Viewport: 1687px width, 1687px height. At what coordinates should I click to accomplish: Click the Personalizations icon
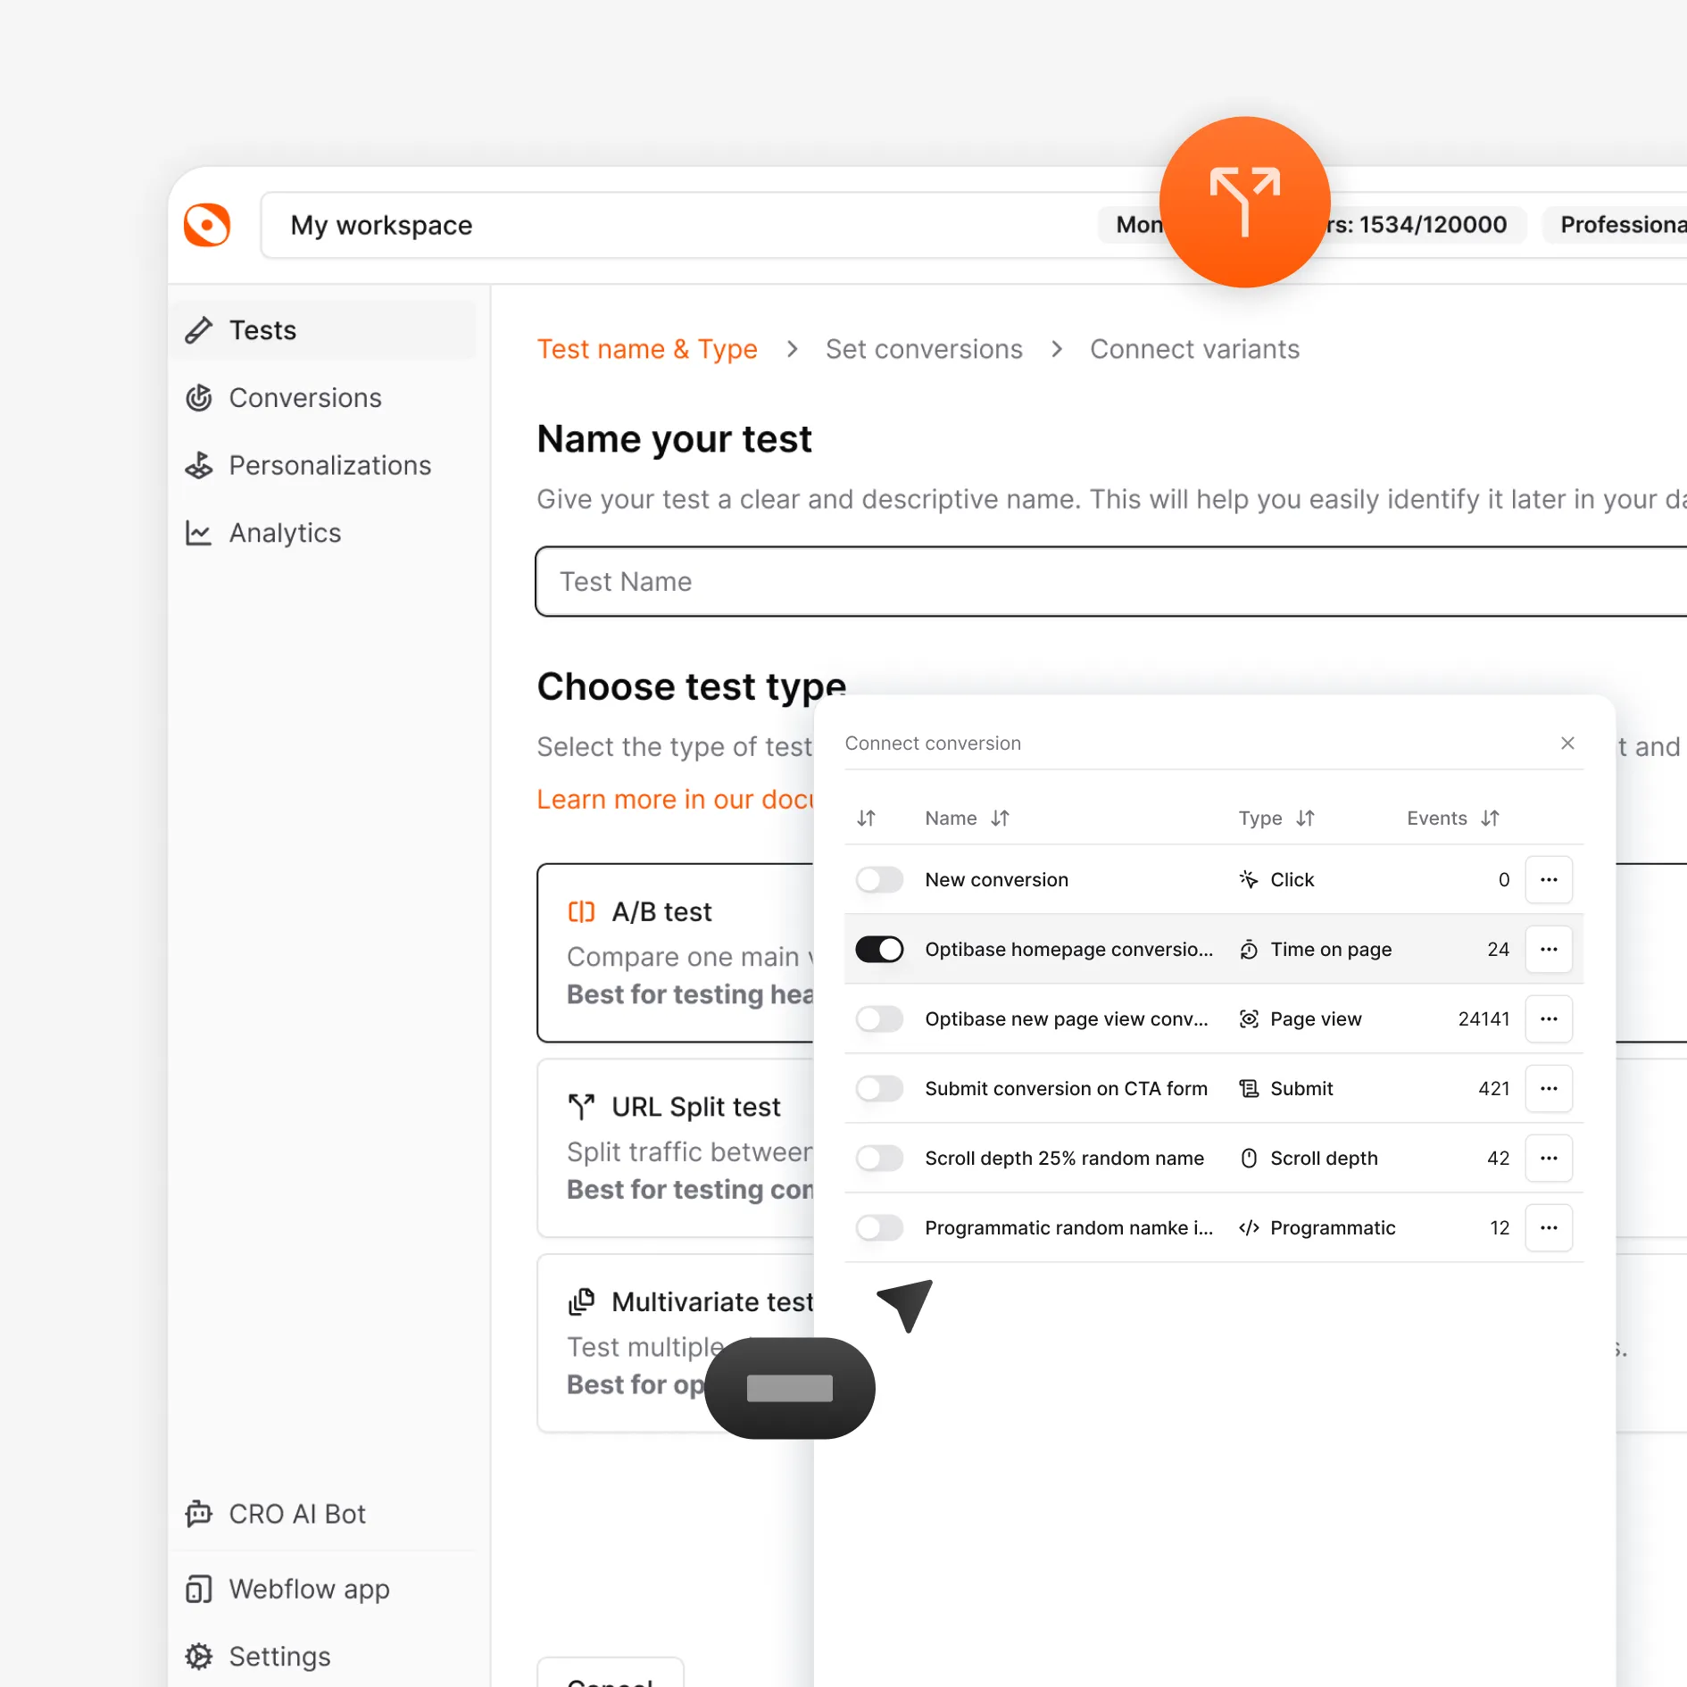click(198, 465)
